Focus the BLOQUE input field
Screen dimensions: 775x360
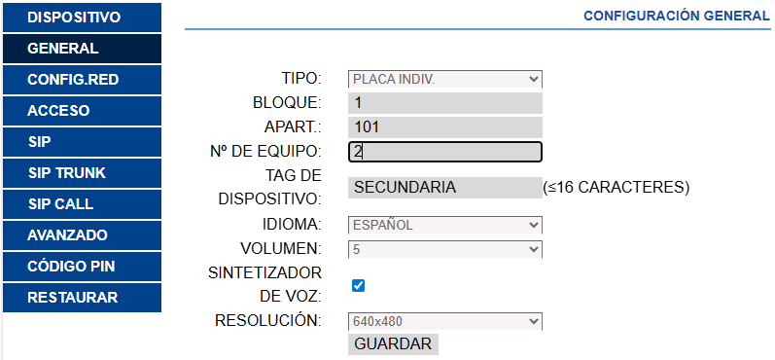pos(444,103)
